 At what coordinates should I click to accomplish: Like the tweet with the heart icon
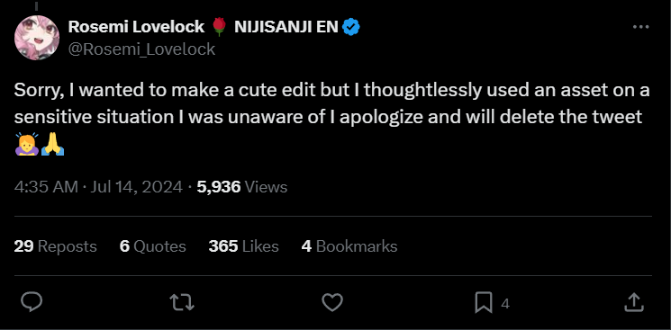[332, 303]
